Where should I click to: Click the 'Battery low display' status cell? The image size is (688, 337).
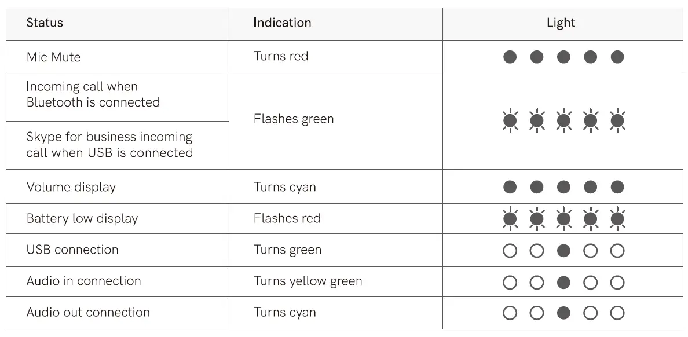tap(82, 219)
